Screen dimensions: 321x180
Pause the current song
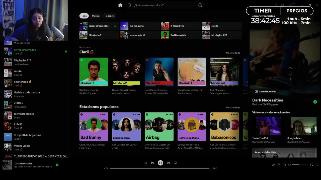click(160, 163)
